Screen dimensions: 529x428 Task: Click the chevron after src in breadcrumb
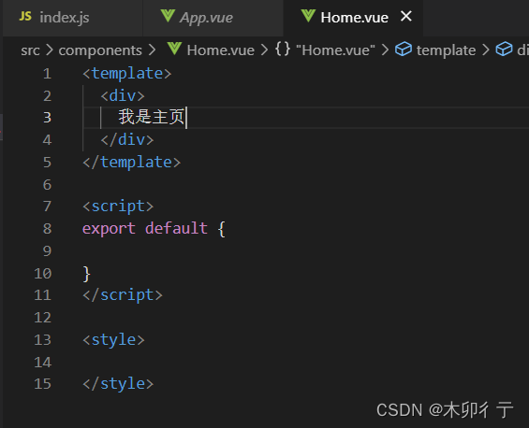[x=50, y=50]
